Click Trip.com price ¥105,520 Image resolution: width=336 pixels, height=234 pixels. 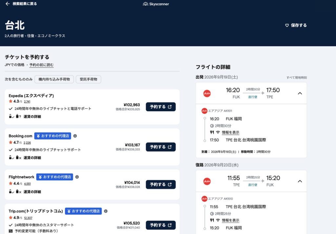click(x=132, y=223)
